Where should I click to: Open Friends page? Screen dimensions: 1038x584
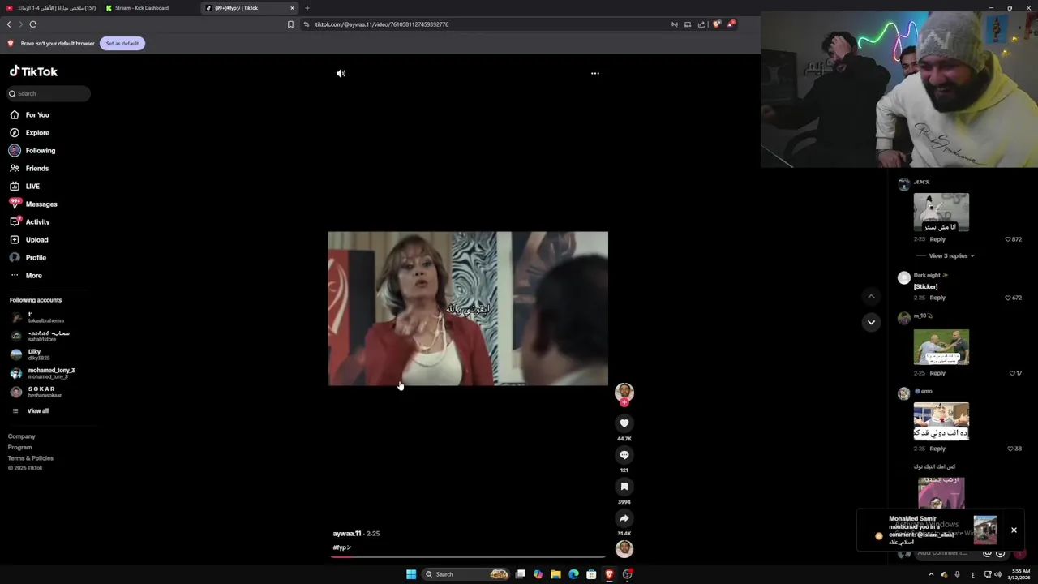pos(36,169)
